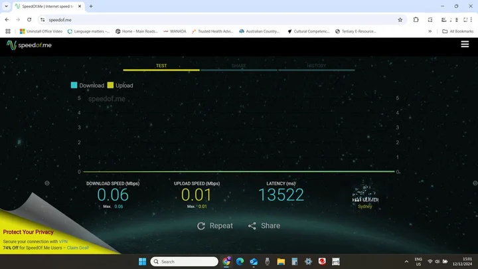
Task: Expand the system tray hidden icons
Action: (406, 262)
